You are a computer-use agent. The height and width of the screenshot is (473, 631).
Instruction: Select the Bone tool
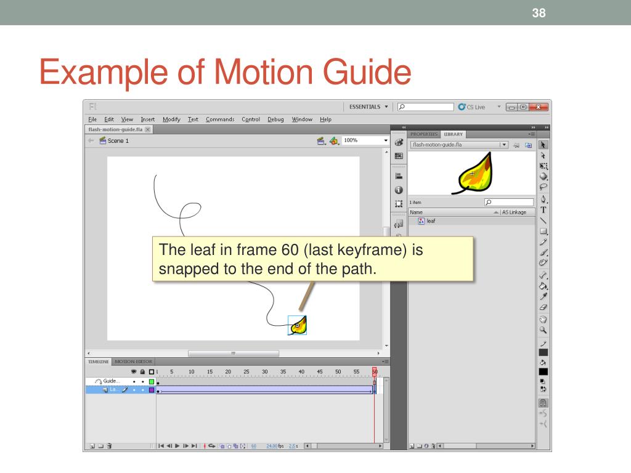pos(543,275)
